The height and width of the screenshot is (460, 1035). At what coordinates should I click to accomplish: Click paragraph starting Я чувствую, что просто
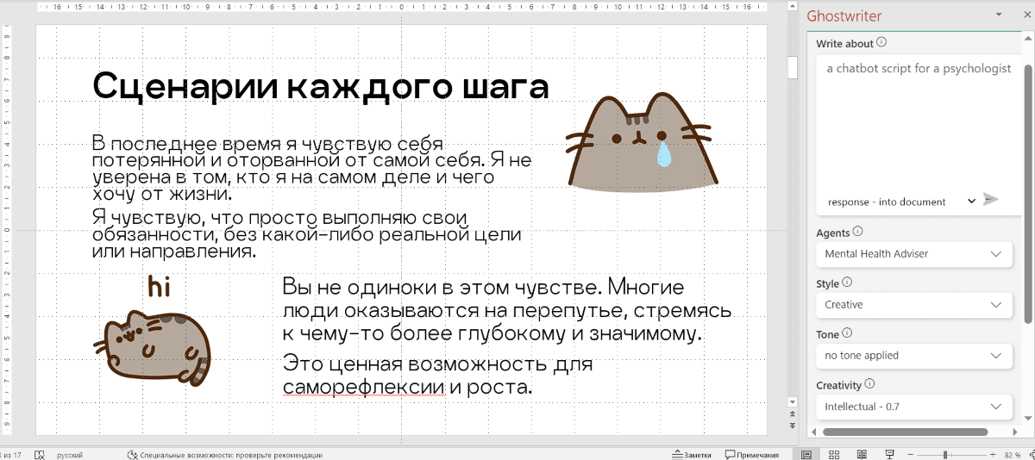pos(307,233)
